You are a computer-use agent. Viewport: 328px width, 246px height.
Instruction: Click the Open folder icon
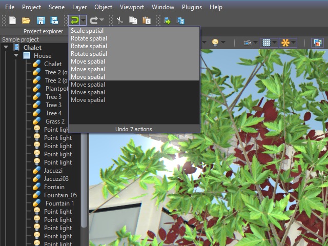point(26,20)
